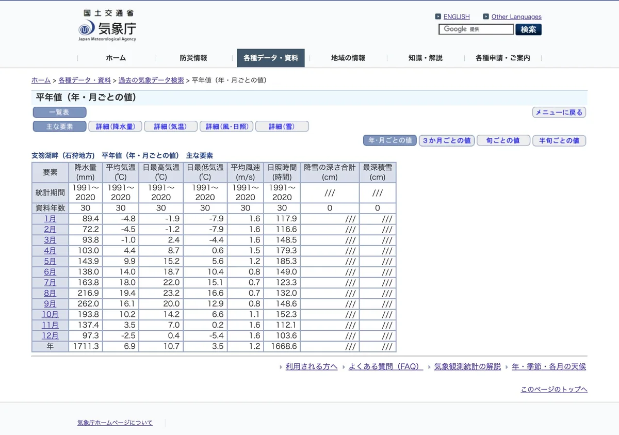619x435 pixels.
Task: Open the 10月 row link
Action: (50, 314)
